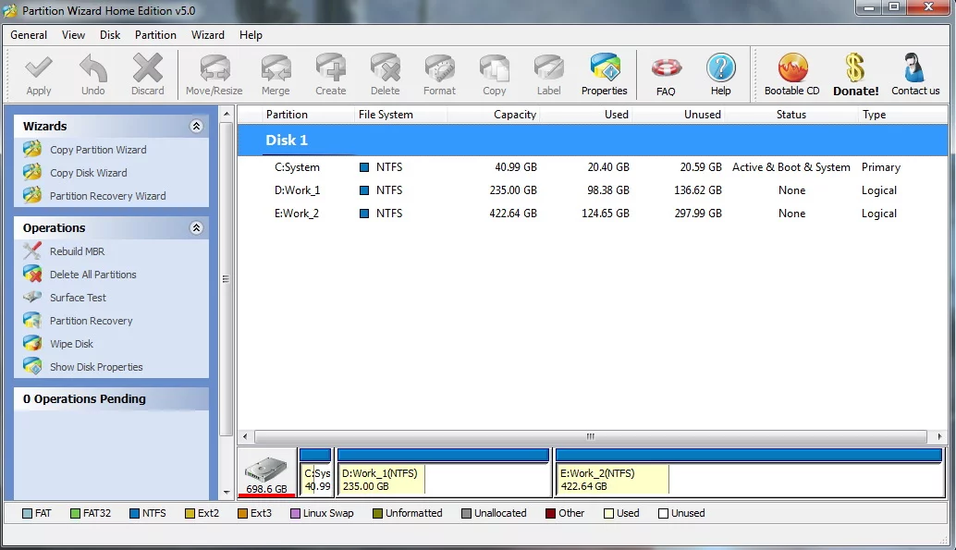Launch the Copy Disk Wizard
This screenshot has height=550, width=956.
88,173
